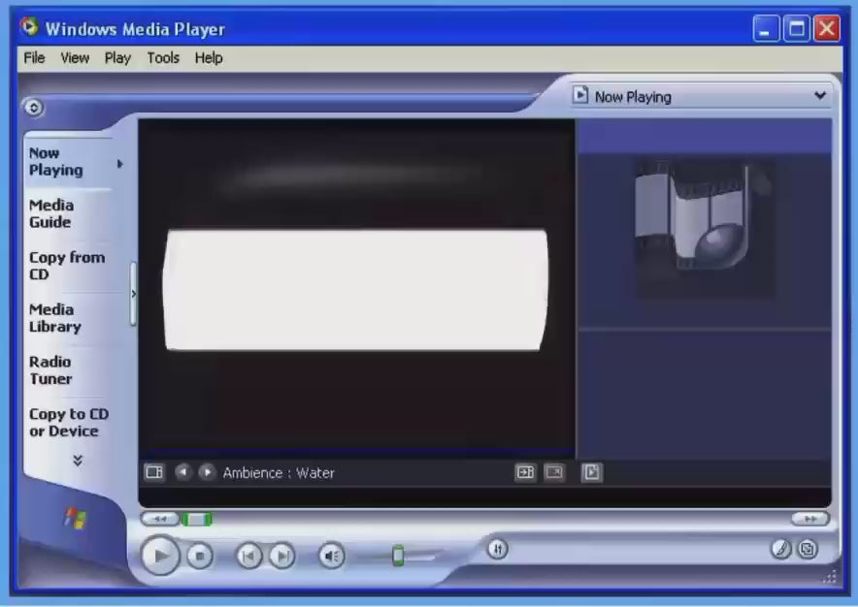Screen dimensions: 858x607
Task: Go to Media Library
Action: [51, 318]
